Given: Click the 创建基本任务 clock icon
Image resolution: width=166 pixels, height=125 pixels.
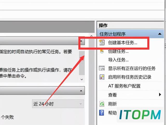Looking at the screenshot, I should (102, 42).
